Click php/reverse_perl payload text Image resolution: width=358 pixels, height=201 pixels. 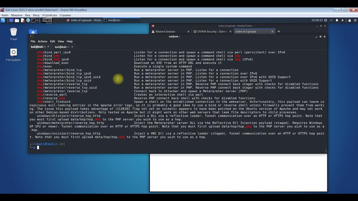(52, 95)
